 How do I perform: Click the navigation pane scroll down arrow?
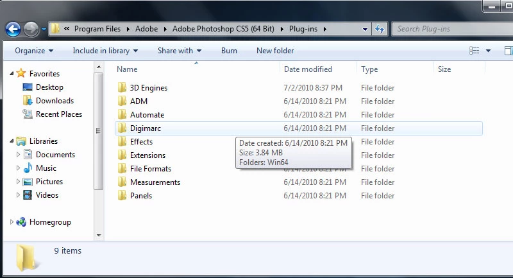click(x=99, y=236)
